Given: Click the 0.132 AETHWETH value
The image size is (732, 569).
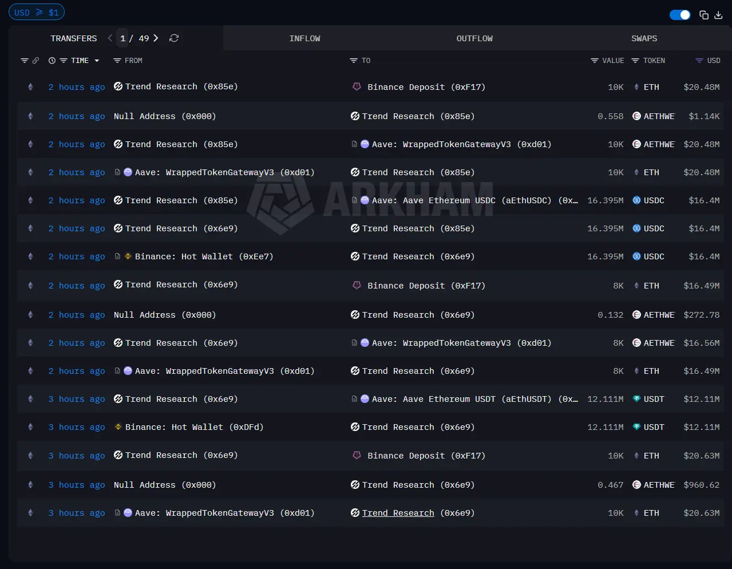Looking at the screenshot, I should [x=611, y=315].
